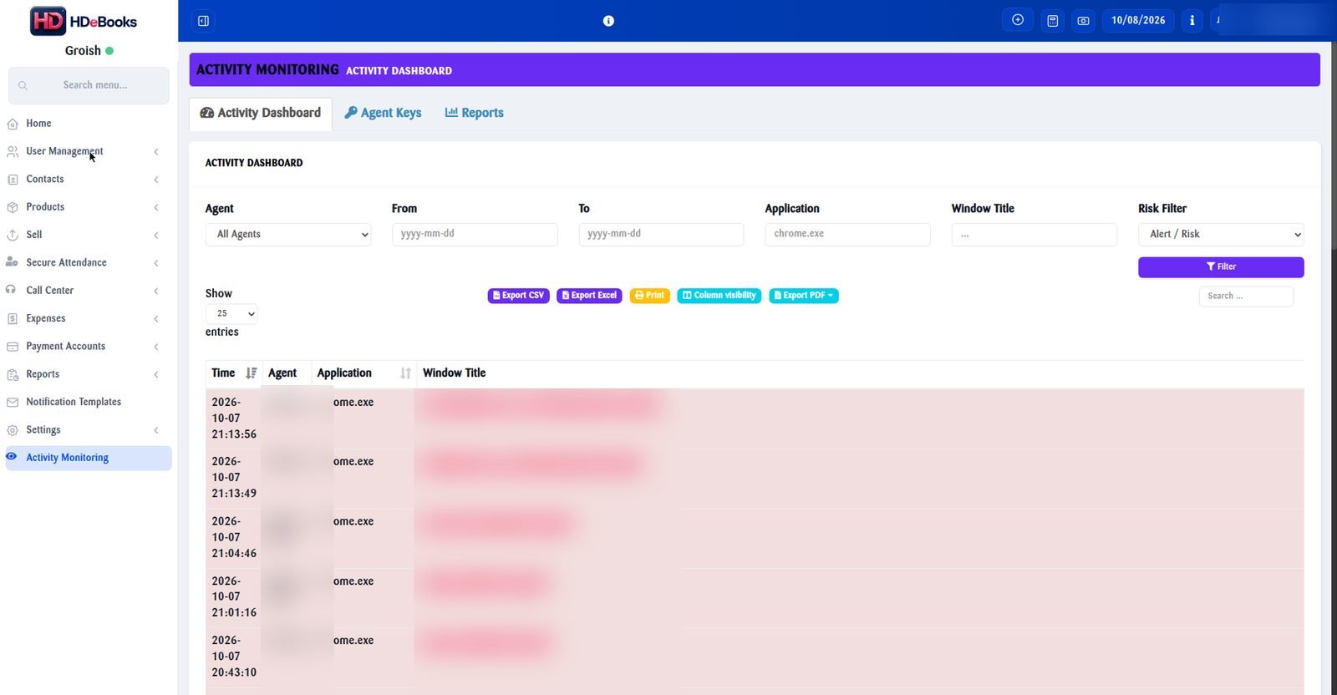Select the Activity Dashboard tab

coord(261,114)
